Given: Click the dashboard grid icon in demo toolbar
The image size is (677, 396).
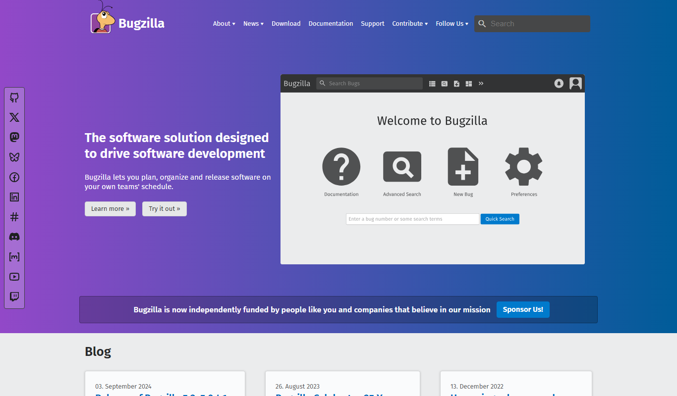Looking at the screenshot, I should coord(469,84).
